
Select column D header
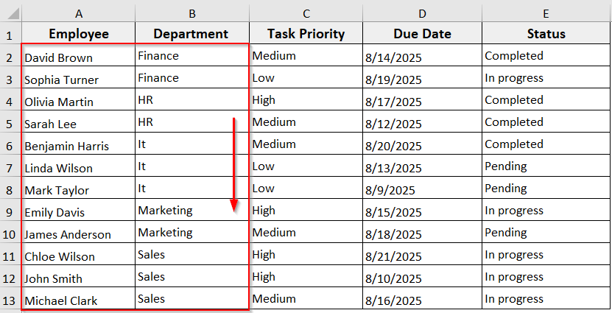[422, 14]
